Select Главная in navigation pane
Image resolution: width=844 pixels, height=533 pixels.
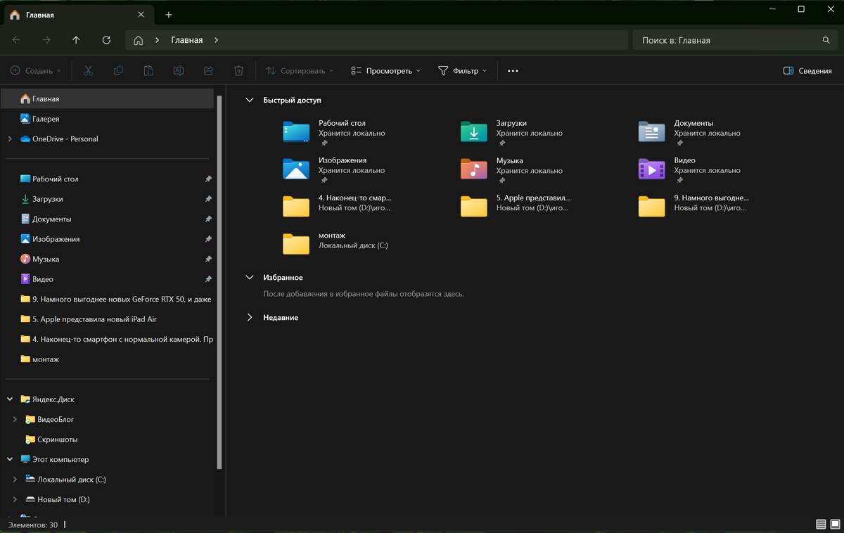[x=108, y=99]
